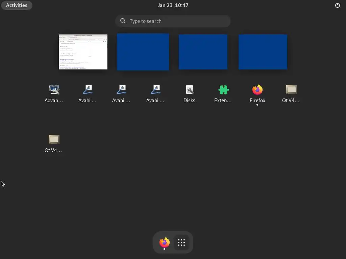Open the Avahi app between two other Avahi icons
The width and height of the screenshot is (346, 259).
tap(121, 94)
